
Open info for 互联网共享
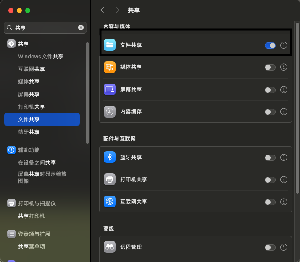point(284,202)
